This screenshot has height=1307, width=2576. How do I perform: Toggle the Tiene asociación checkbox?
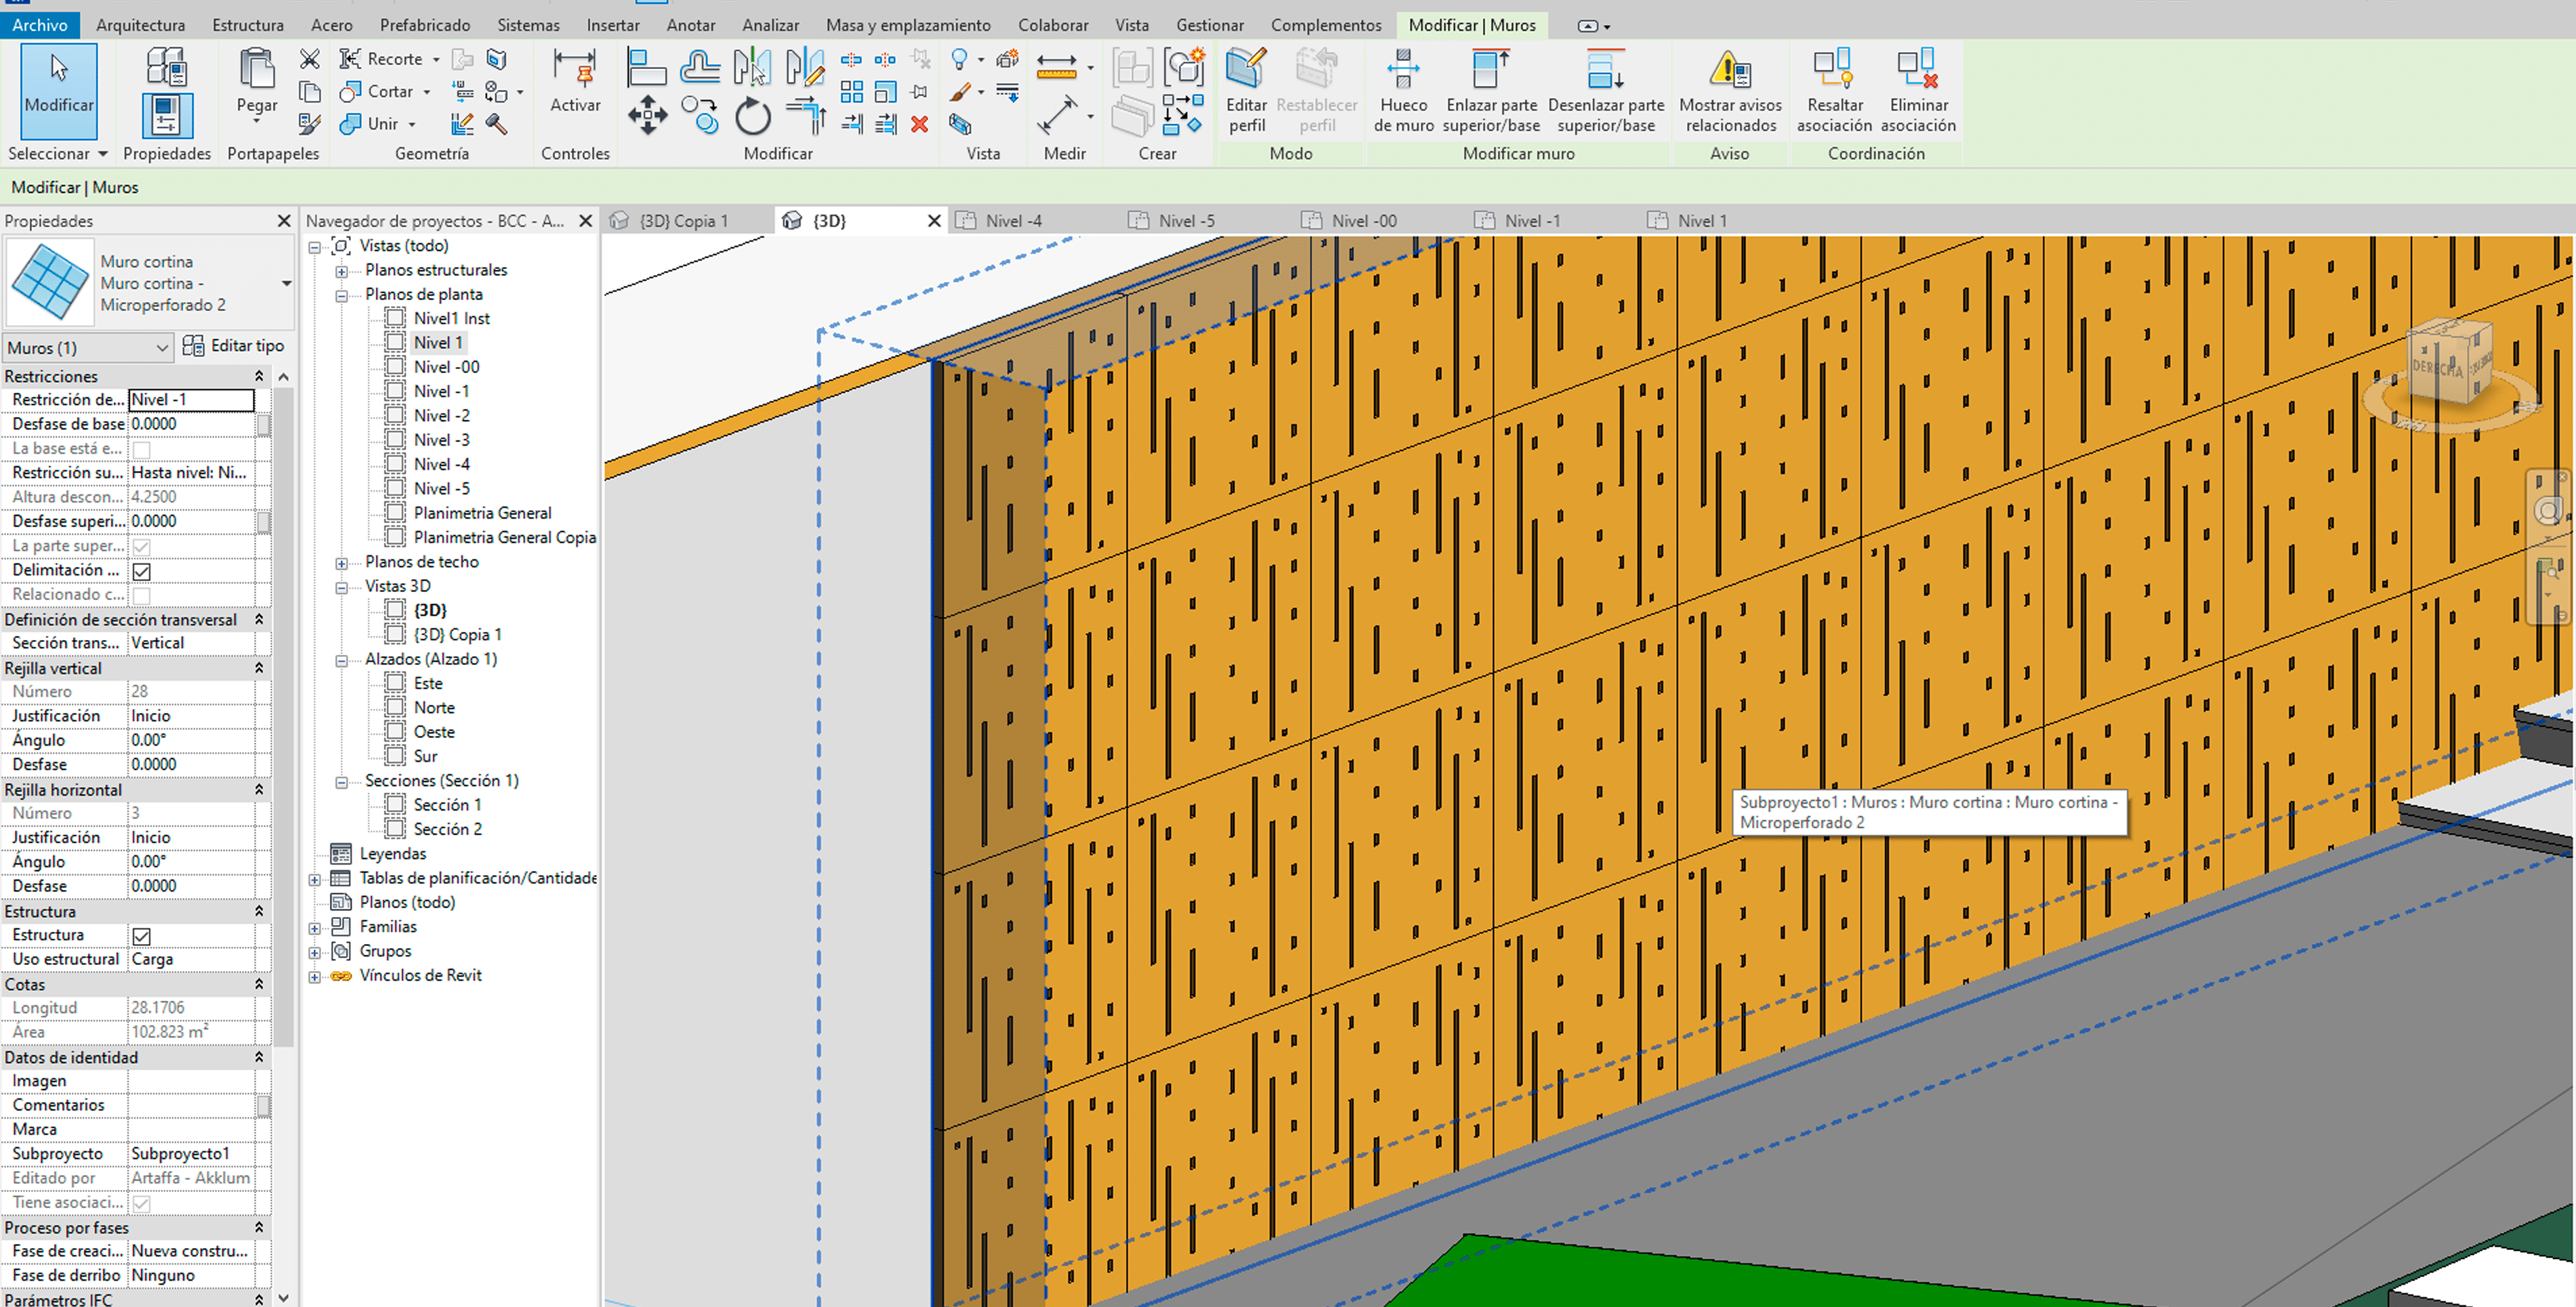point(142,1203)
